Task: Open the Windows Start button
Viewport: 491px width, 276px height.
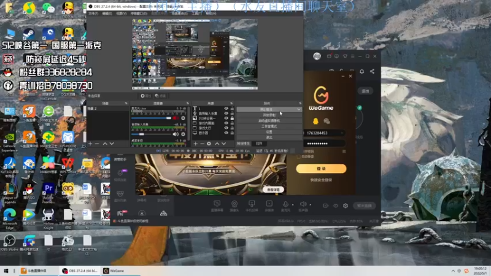Action: pyautogui.click(x=6, y=270)
